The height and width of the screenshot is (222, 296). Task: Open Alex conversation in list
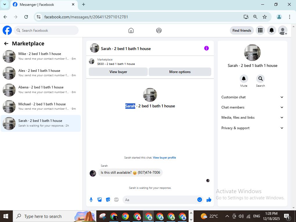[41, 73]
